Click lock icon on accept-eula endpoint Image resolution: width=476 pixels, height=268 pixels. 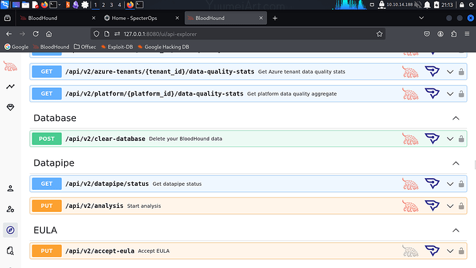pos(461,251)
